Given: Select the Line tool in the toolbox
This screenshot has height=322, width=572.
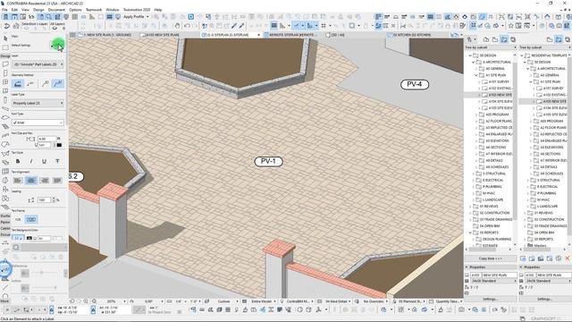Looking at the screenshot, I should (5, 288).
